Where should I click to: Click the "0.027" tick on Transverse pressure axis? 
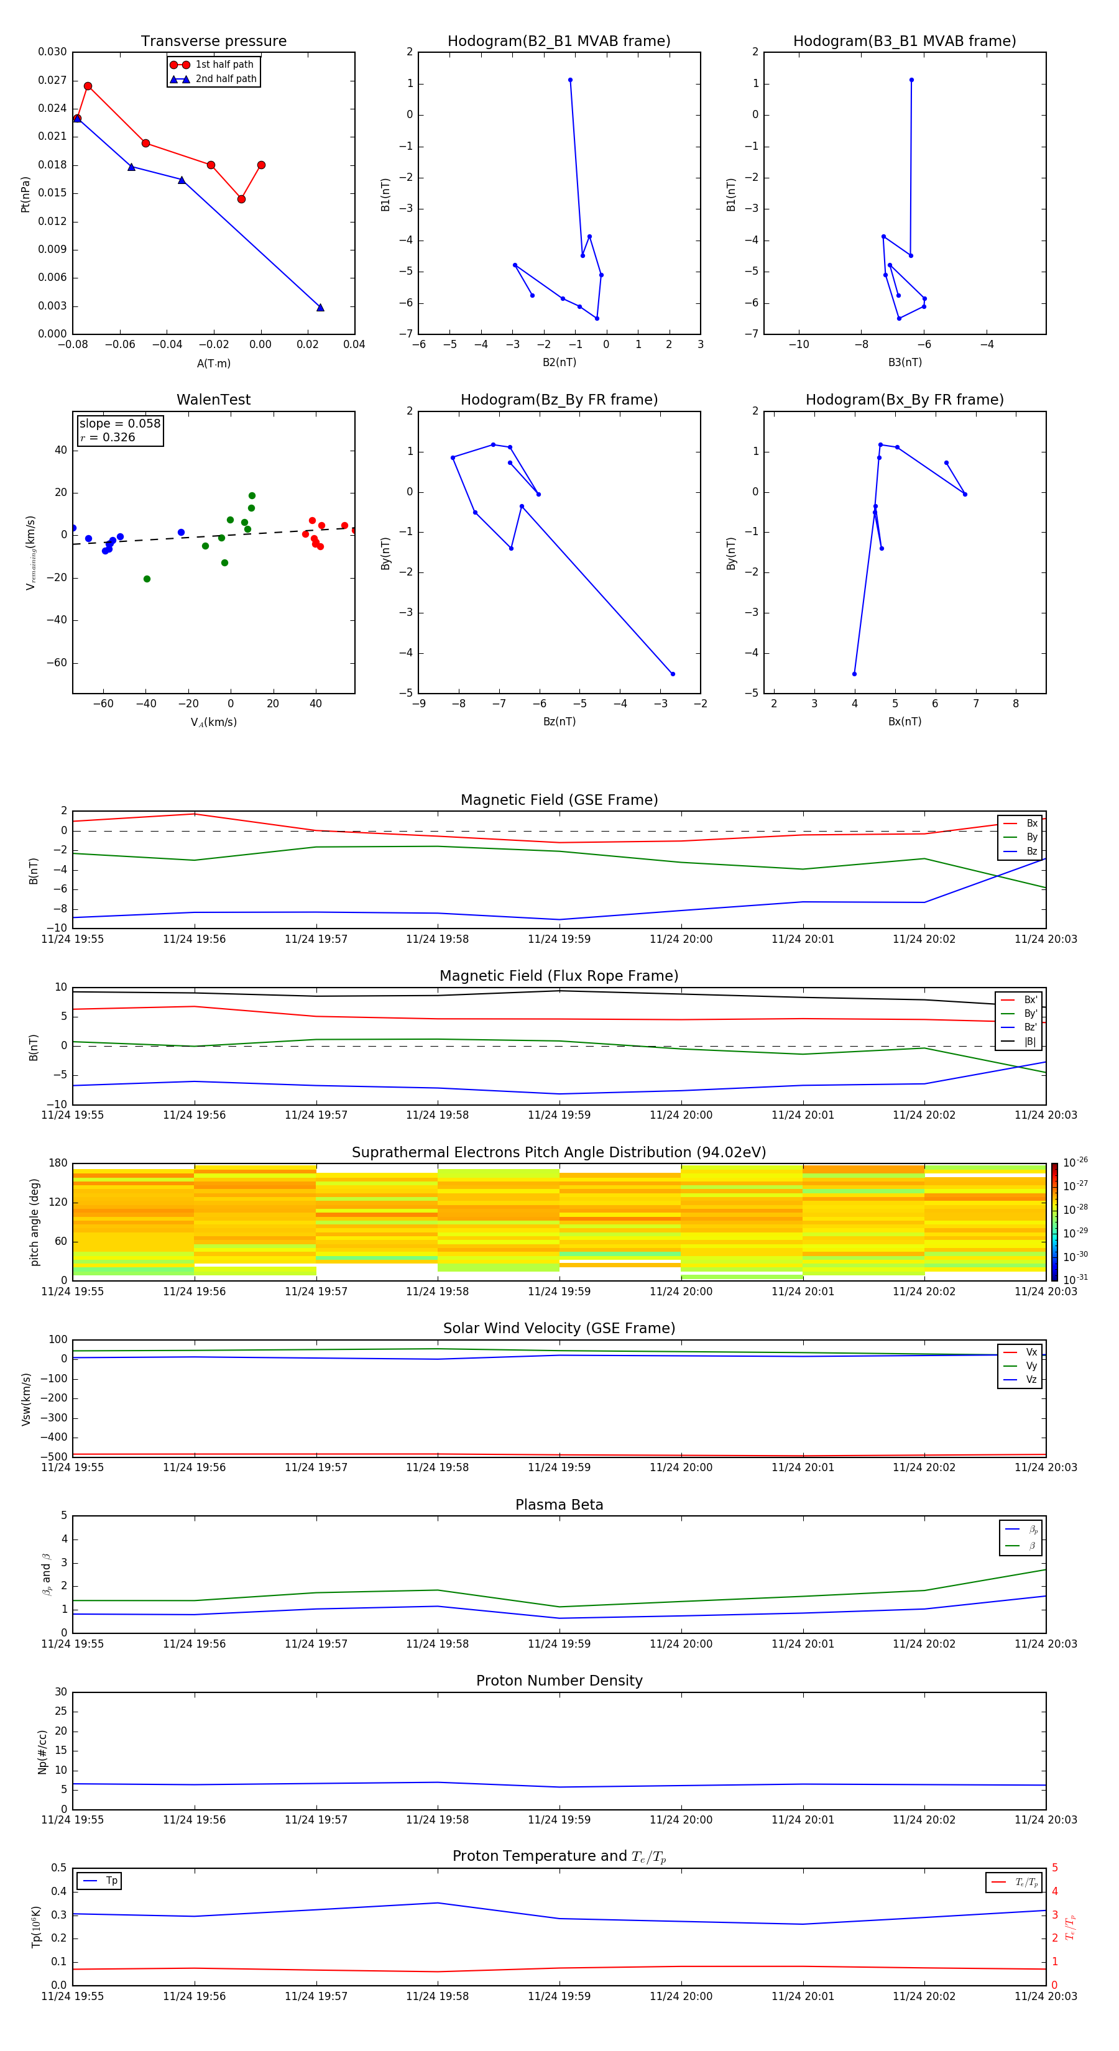53,80
